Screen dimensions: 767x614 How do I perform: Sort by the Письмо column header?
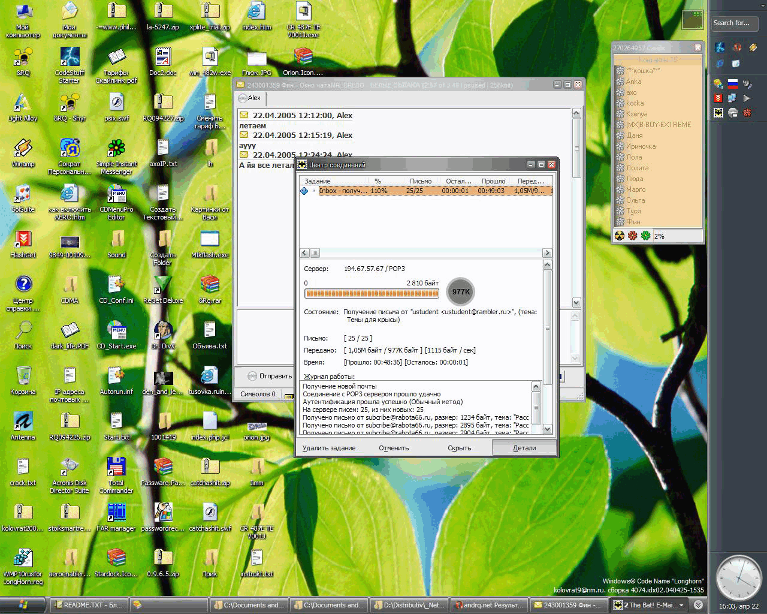click(x=421, y=181)
